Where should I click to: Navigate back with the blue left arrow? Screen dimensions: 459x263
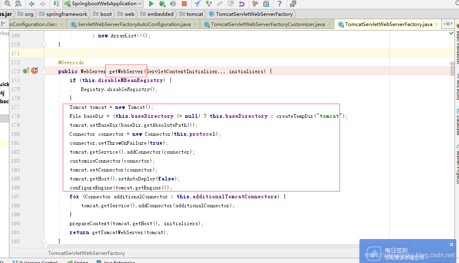(32, 4)
